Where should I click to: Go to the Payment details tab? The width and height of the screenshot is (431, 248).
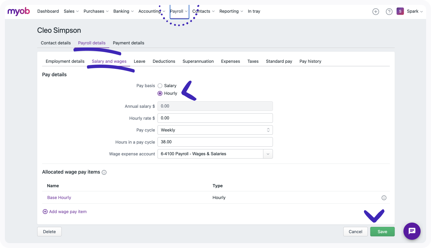(x=129, y=43)
